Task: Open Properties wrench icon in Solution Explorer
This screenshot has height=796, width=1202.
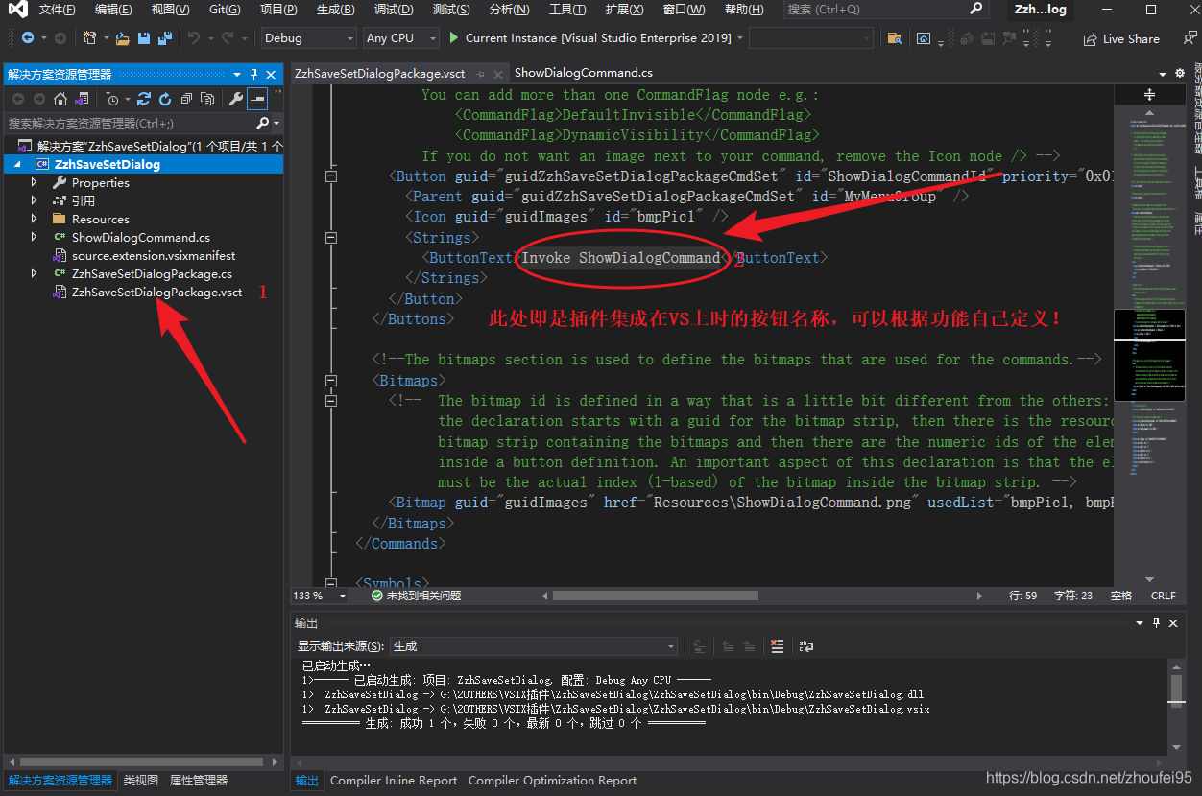Action: 236,99
